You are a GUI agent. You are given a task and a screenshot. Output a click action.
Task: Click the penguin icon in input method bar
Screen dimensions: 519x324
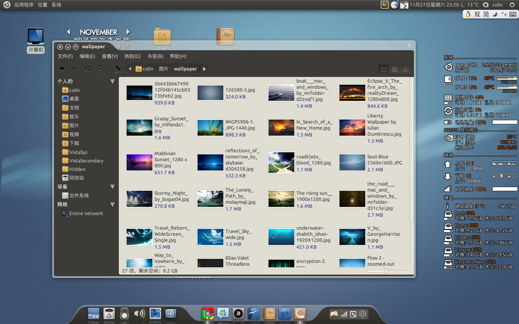point(468,14)
